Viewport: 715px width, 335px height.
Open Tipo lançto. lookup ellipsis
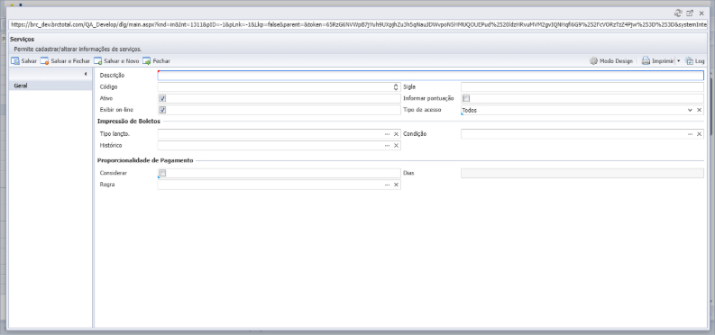(x=387, y=134)
